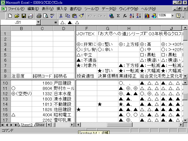
Task: Click right arrow of right pane horizontal scrollbar
Action: tap(181, 125)
